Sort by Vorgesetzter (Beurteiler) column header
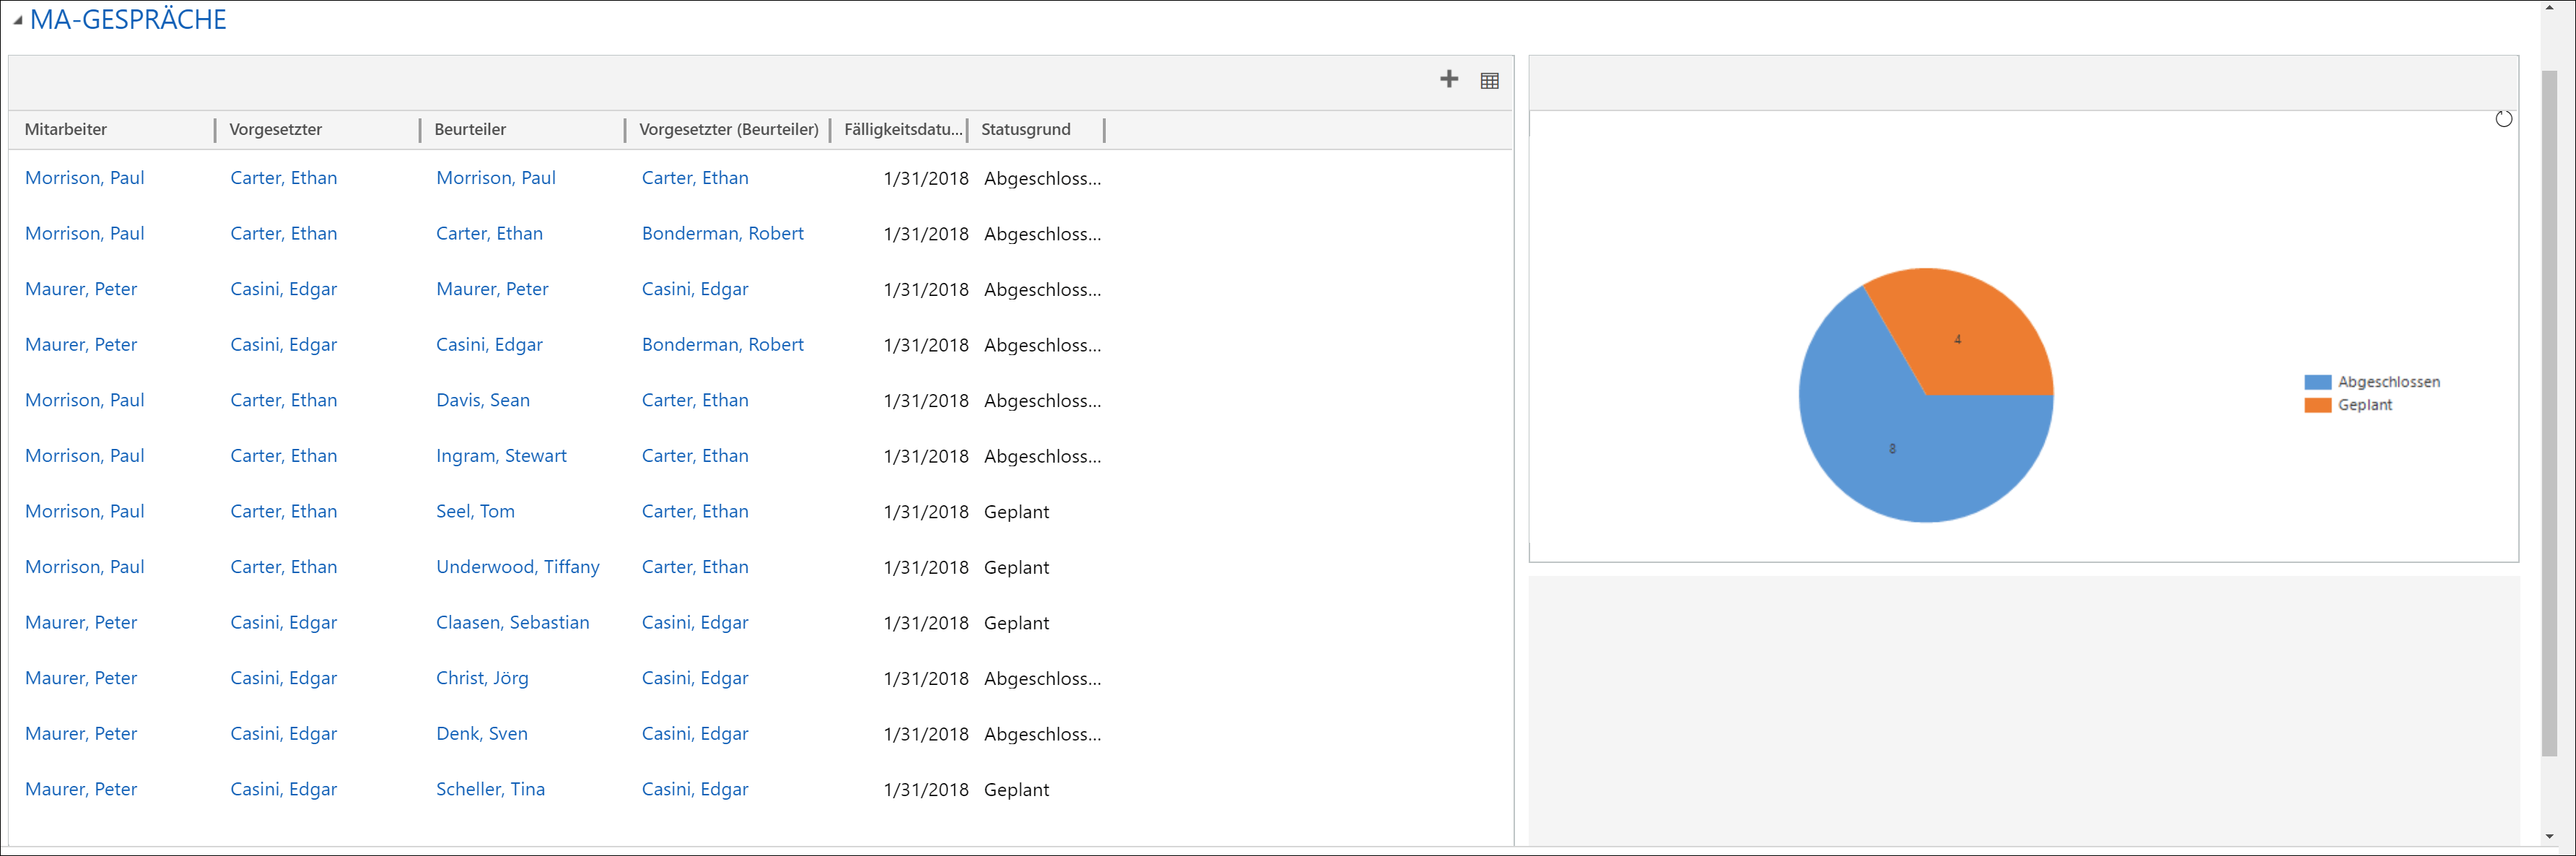2576x856 pixels. pos(729,130)
